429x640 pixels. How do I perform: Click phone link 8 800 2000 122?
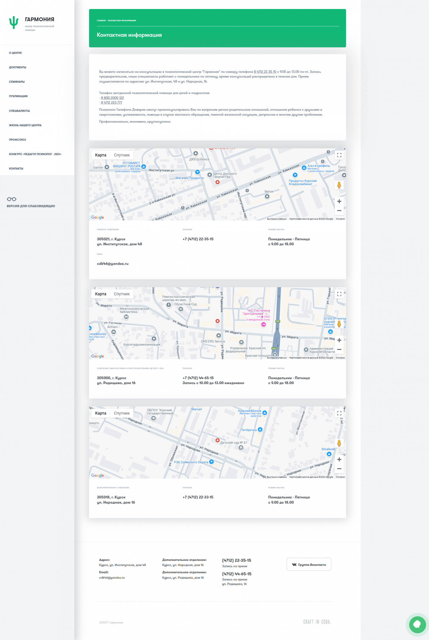[x=112, y=98]
